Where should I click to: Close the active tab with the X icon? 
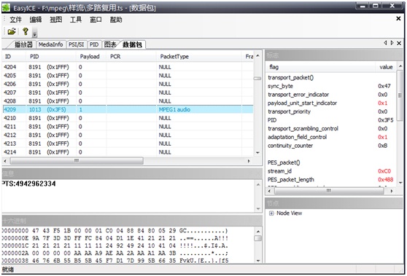point(399,43)
